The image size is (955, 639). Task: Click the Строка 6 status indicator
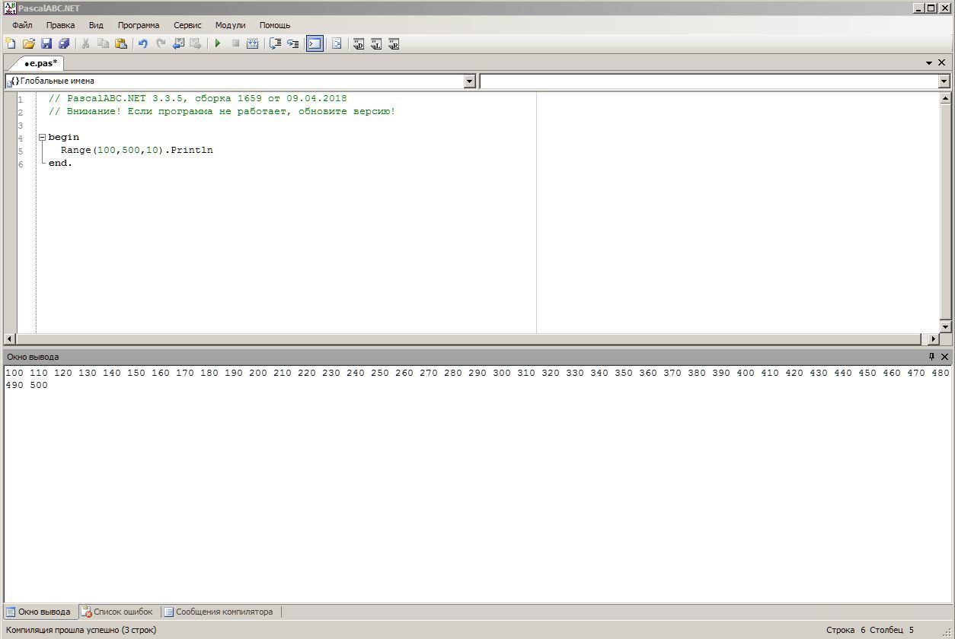click(845, 630)
